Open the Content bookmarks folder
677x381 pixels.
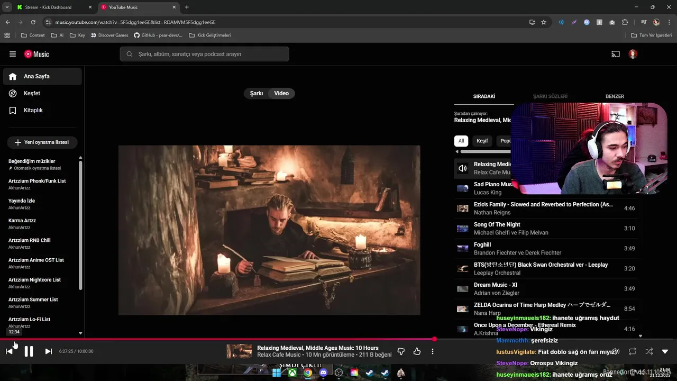pyautogui.click(x=33, y=35)
